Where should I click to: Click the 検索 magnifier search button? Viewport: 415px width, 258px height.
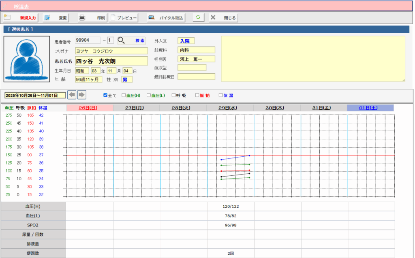pos(131,41)
